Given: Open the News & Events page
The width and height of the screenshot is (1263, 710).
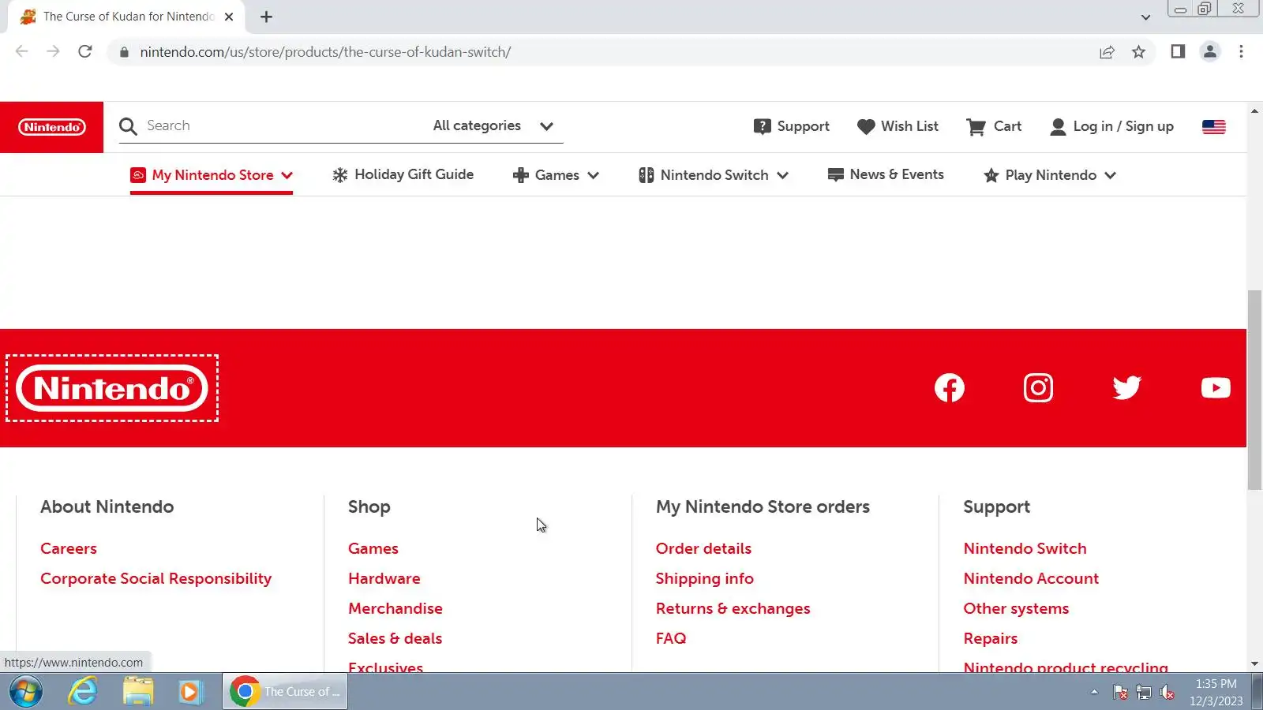Looking at the screenshot, I should 886,174.
